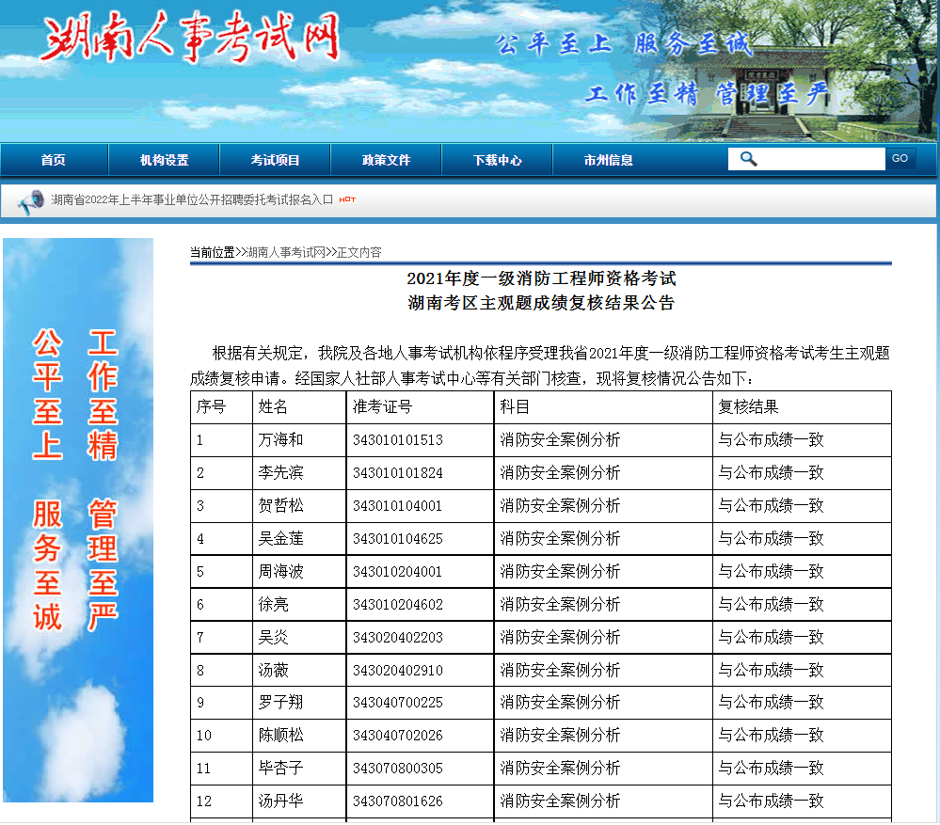The image size is (940, 825).
Task: Open the 2022年上半年事业单位公开招聘 announcement link
Action: click(192, 199)
